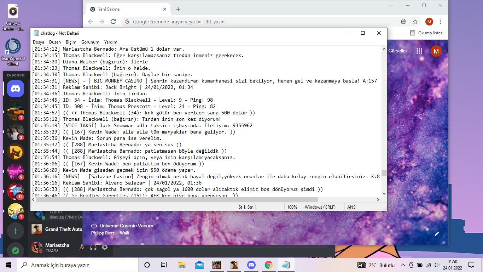Open File Explorer from the taskbar

pyautogui.click(x=182, y=265)
